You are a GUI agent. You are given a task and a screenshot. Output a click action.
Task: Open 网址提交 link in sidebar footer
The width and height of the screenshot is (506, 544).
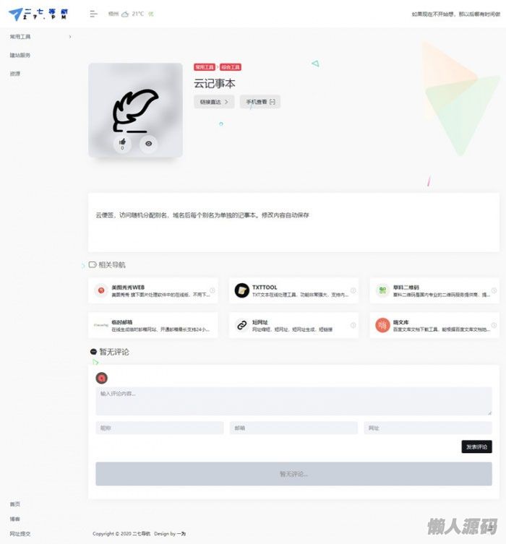coord(20,534)
